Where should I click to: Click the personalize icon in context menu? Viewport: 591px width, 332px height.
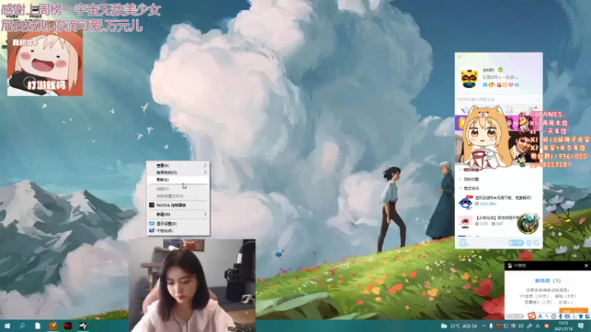(x=151, y=230)
